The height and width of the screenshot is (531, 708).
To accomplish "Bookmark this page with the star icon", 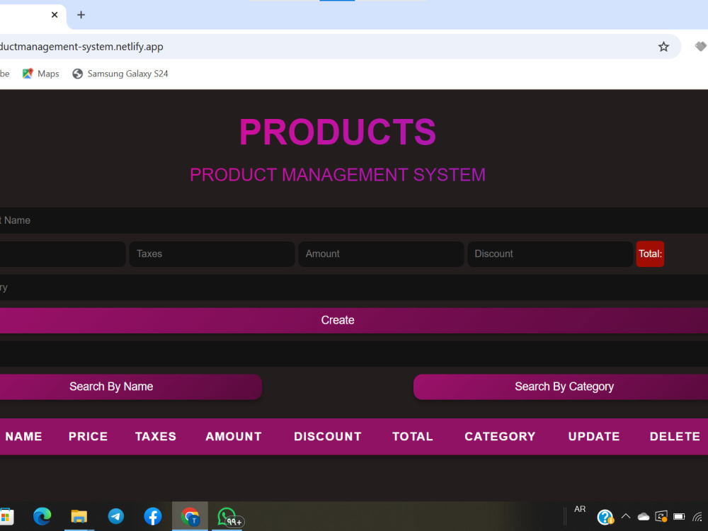I will tap(663, 47).
